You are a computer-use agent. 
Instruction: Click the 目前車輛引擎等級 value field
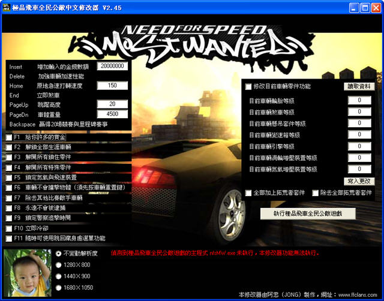coord(359,146)
